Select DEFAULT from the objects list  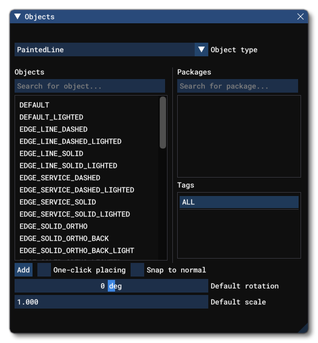click(x=34, y=105)
